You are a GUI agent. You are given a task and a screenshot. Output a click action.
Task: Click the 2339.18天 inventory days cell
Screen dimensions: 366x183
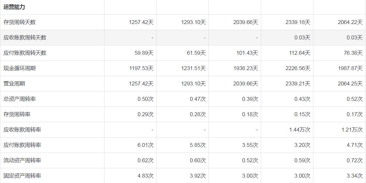pyautogui.click(x=298, y=22)
